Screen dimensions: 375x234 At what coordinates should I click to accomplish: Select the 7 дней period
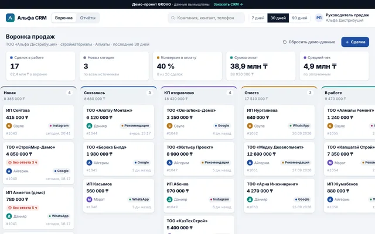click(258, 18)
